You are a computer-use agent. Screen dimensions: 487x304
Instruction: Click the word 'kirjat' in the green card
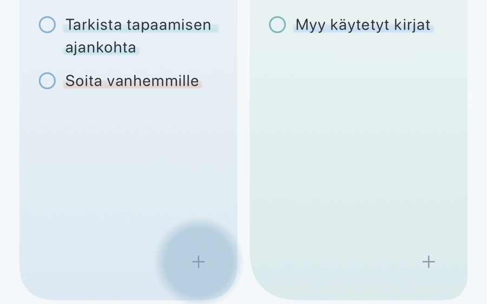pos(412,25)
